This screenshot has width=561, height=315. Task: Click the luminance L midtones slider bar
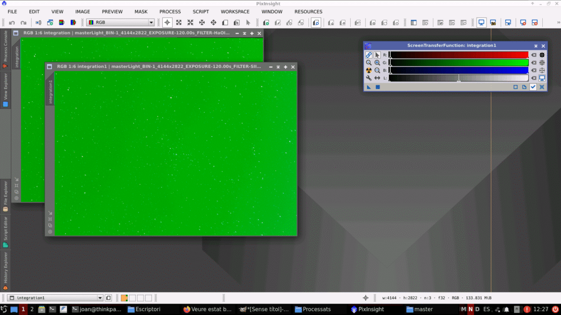[x=458, y=78]
